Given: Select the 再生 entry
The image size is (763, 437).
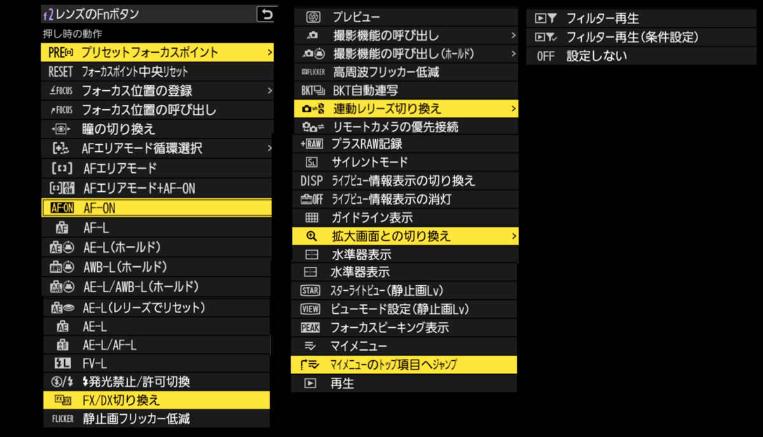Looking at the screenshot, I should [x=404, y=384].
